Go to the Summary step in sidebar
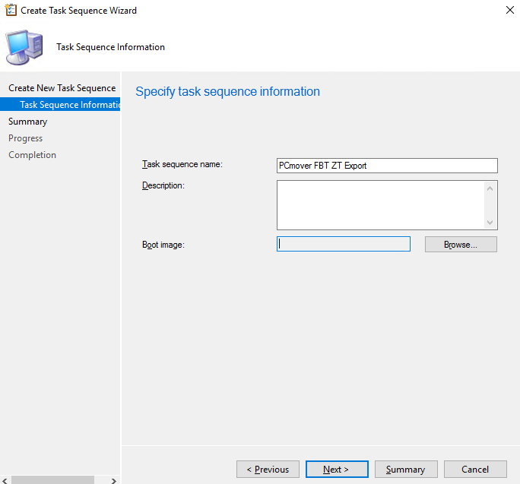The image size is (520, 484). pos(28,122)
